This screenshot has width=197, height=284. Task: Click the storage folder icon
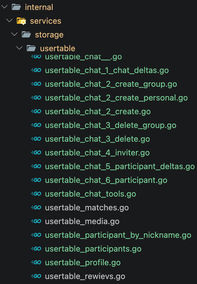[26, 35]
